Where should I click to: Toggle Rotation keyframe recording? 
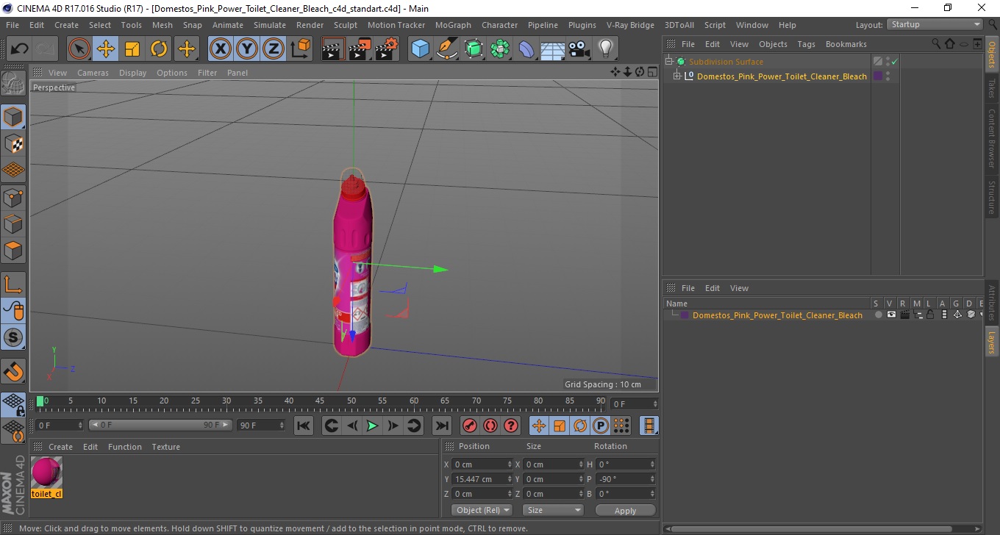[x=580, y=426]
